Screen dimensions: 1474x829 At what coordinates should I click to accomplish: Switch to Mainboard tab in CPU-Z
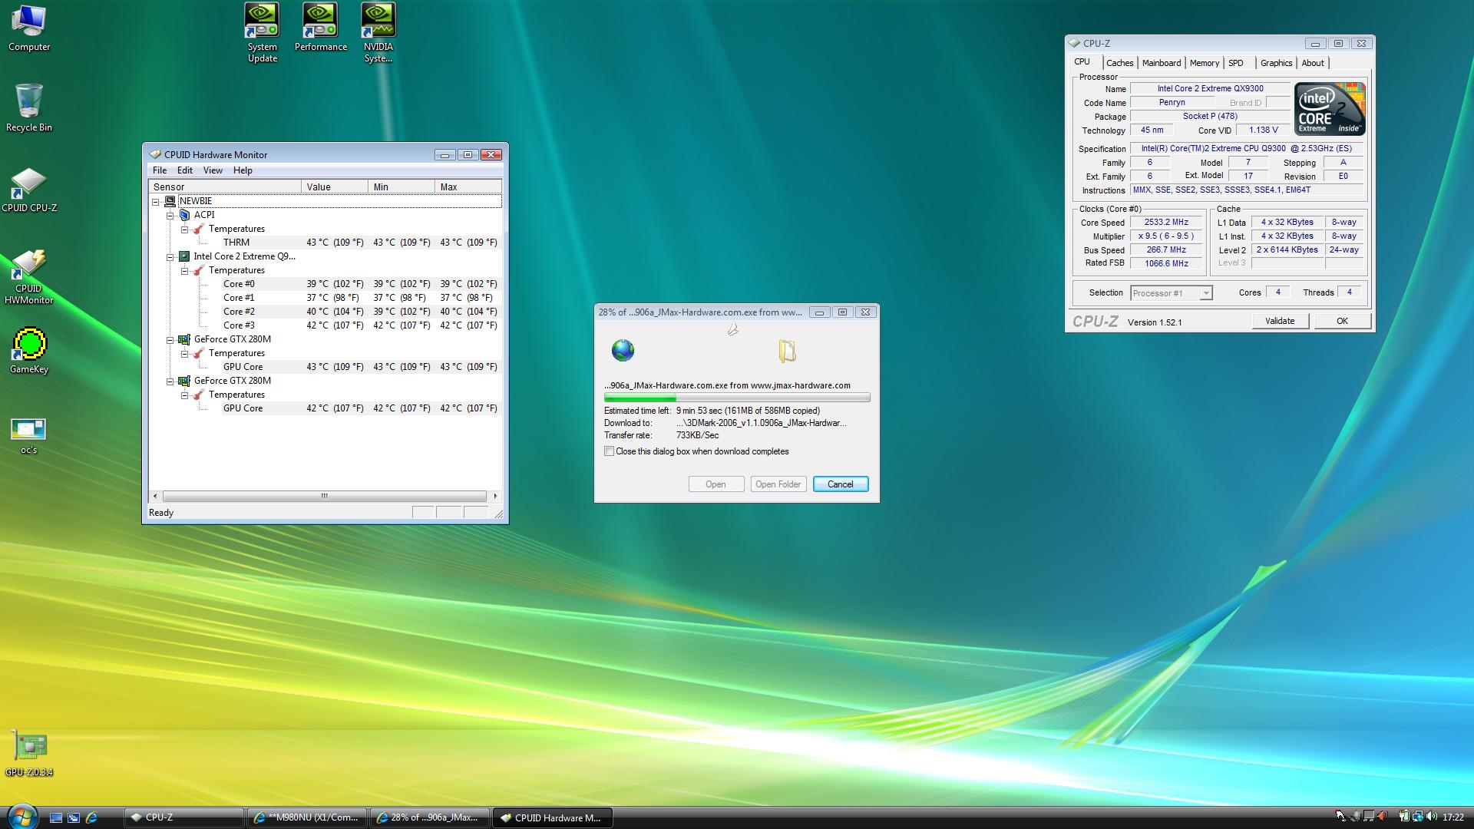coord(1162,63)
